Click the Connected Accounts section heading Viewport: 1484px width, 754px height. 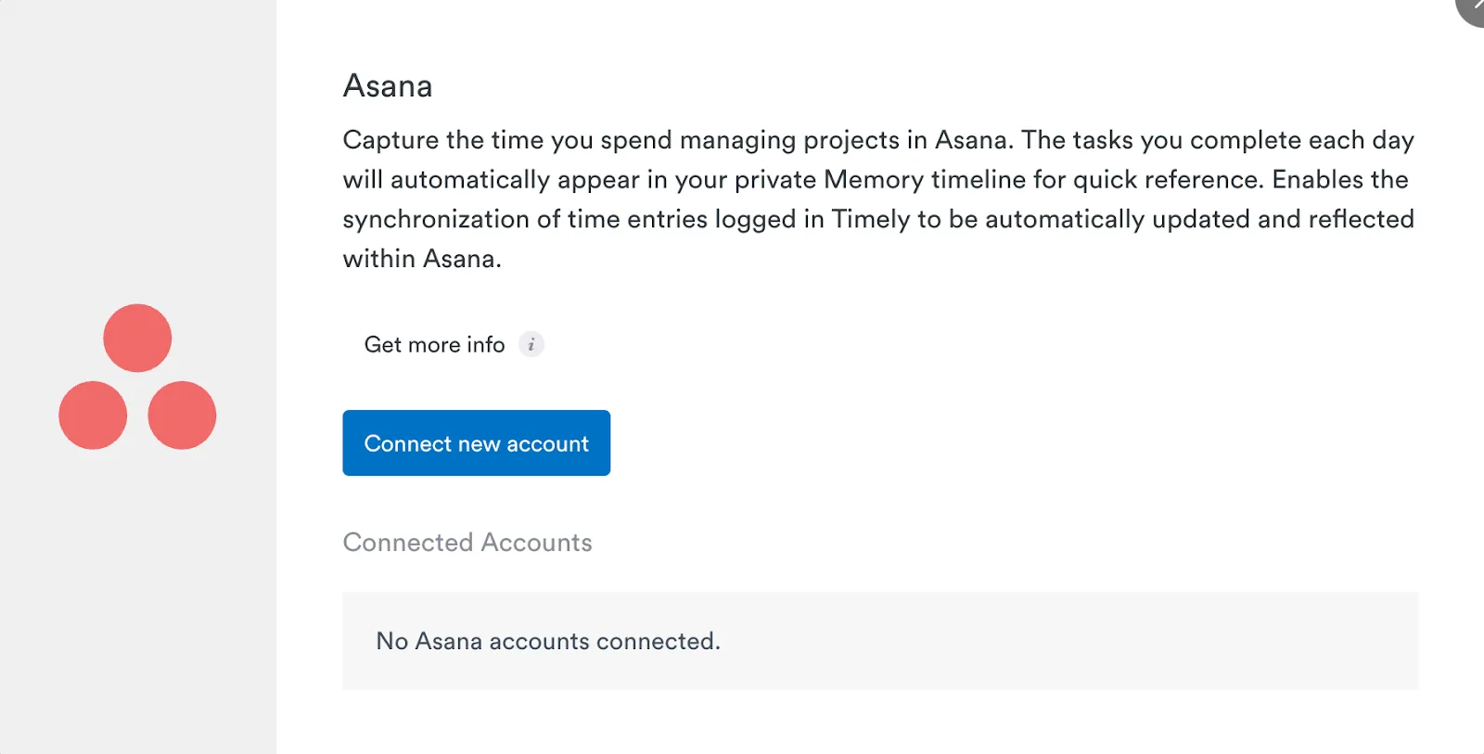click(467, 543)
